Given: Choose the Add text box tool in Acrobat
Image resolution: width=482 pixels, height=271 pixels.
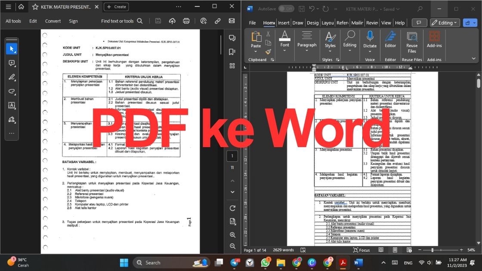Looking at the screenshot, I should coord(12,105).
